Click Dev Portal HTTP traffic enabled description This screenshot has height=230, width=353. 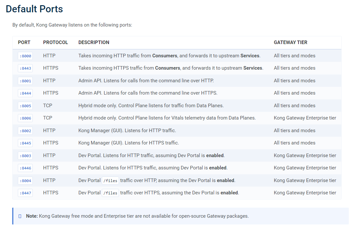(x=151, y=155)
